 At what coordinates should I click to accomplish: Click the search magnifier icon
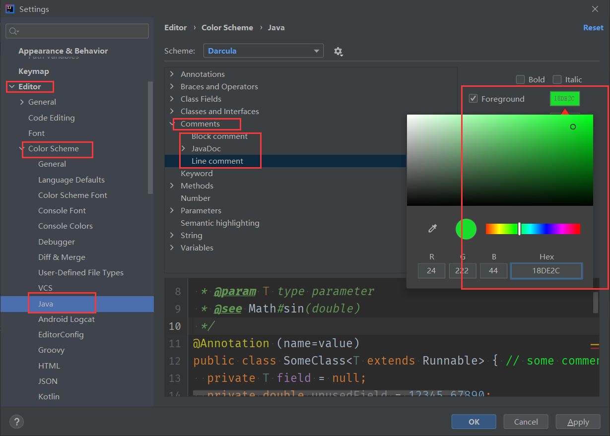(13, 31)
